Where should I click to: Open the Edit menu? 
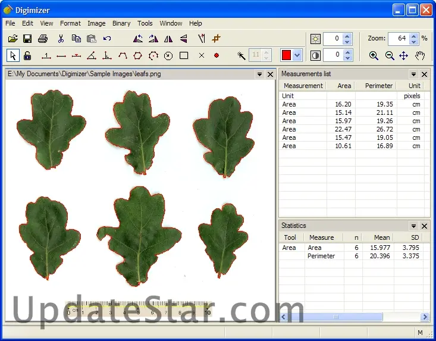(27, 23)
